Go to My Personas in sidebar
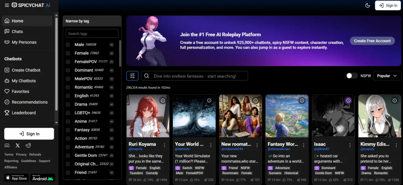403x185 pixels. (x=24, y=42)
